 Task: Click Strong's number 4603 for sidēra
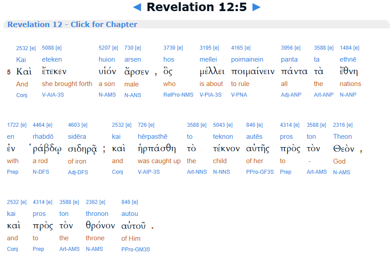[x=74, y=125]
